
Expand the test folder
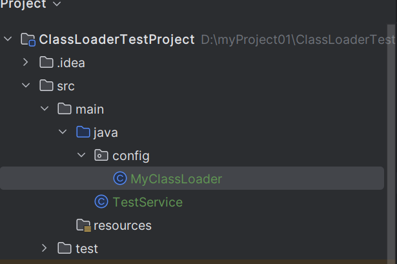pyautogui.click(x=45, y=249)
